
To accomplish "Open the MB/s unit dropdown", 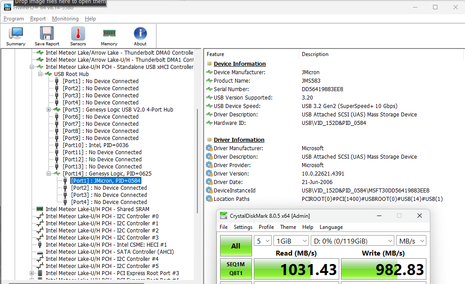I will coord(411,241).
